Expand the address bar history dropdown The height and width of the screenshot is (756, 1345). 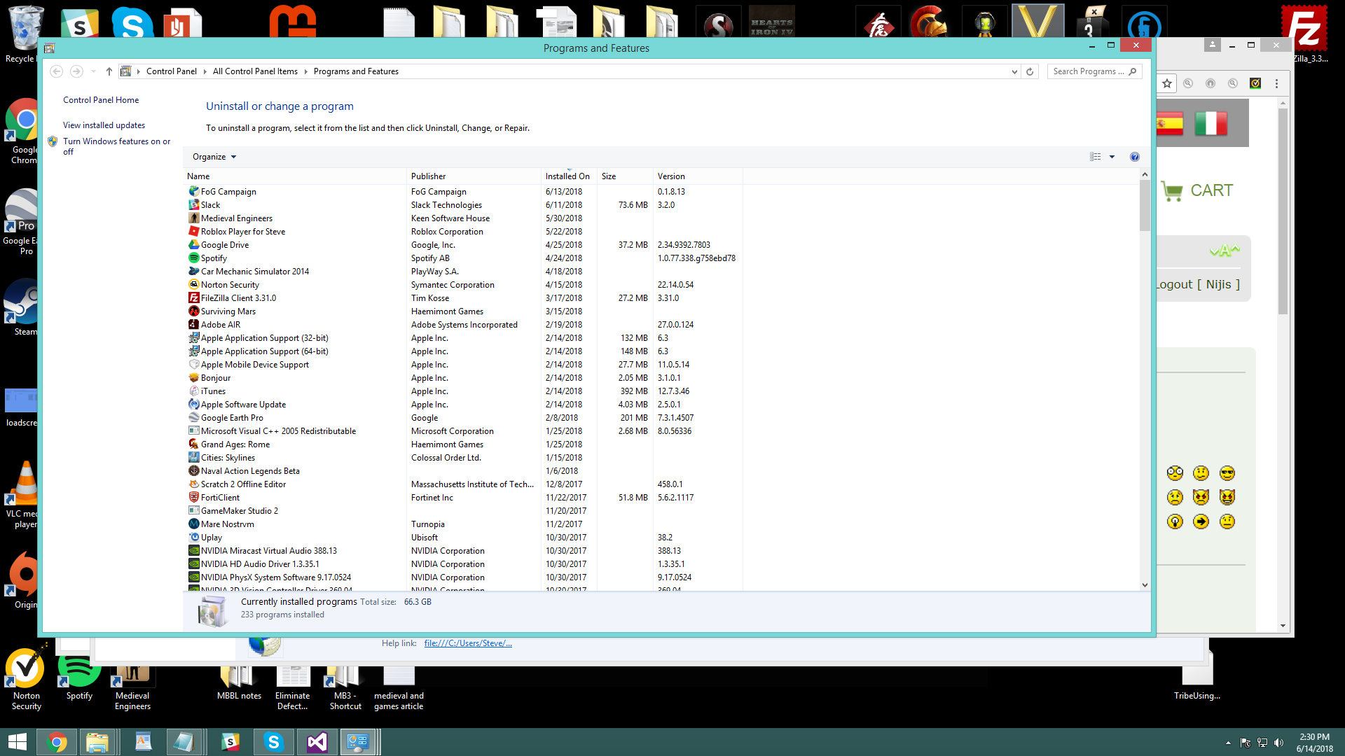tap(1014, 71)
